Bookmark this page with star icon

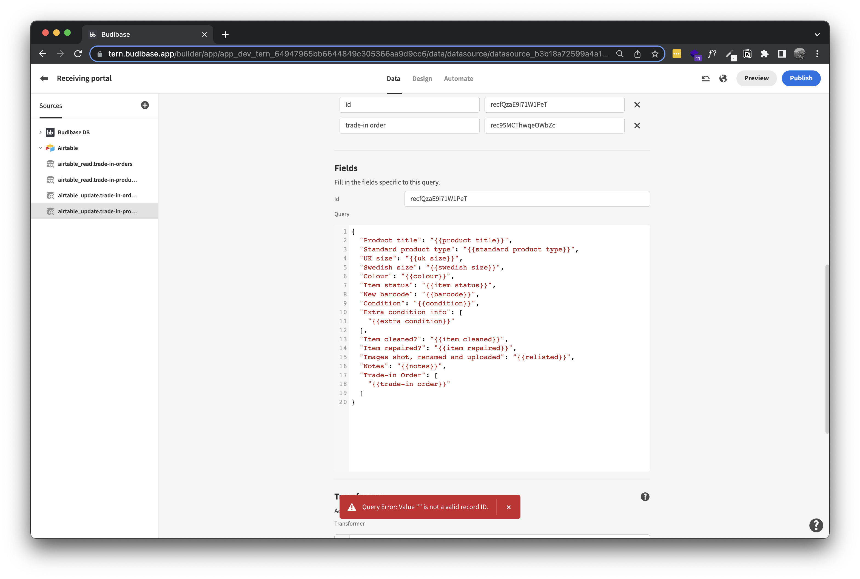coord(655,54)
